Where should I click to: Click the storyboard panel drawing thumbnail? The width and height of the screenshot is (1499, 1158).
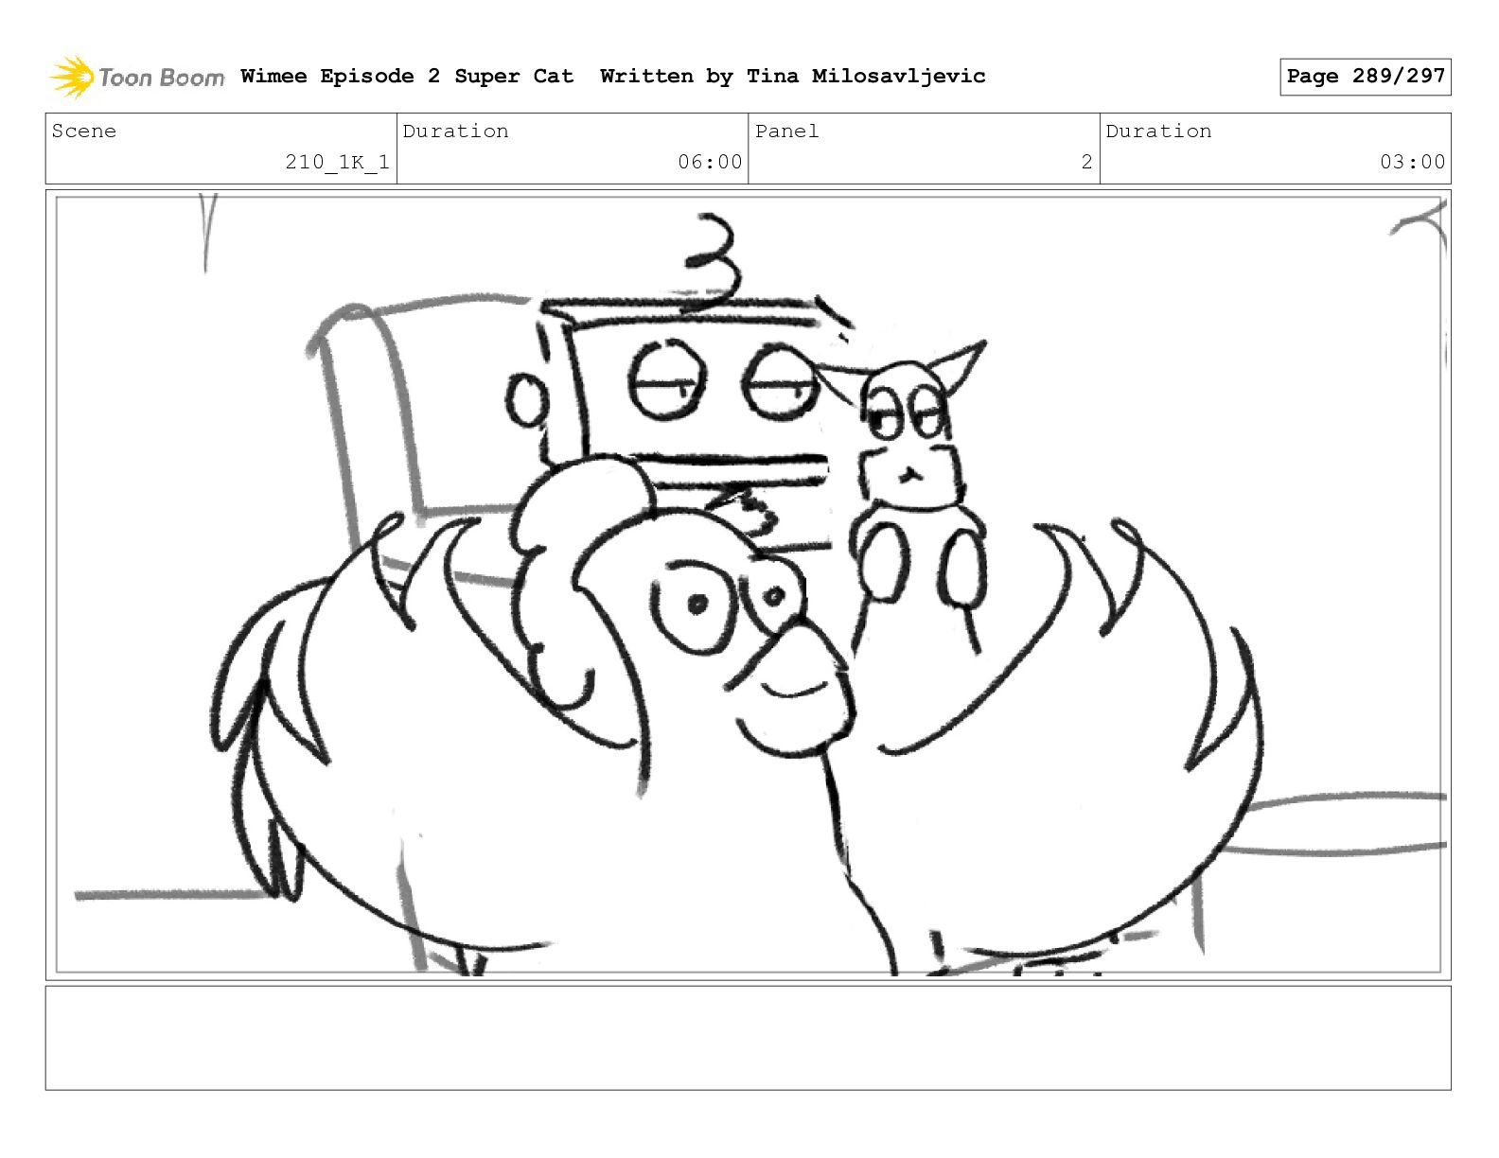tap(749, 585)
